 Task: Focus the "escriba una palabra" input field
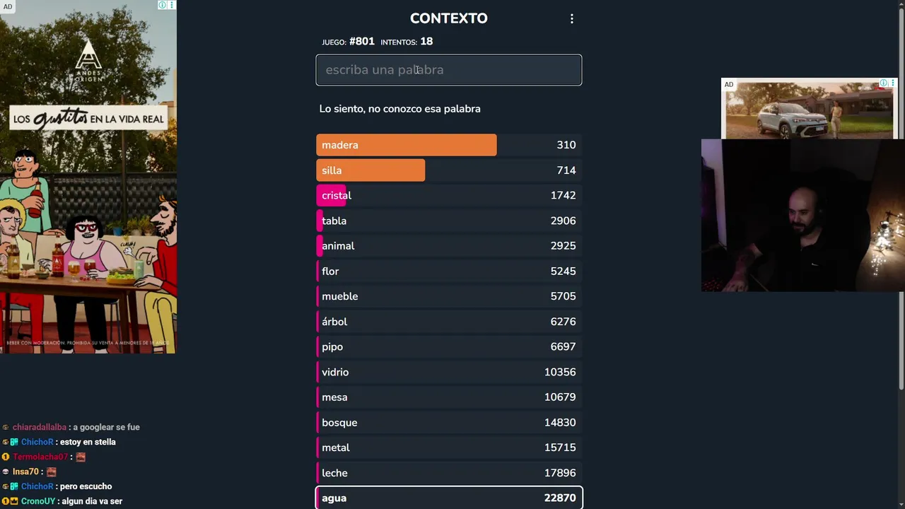click(448, 70)
